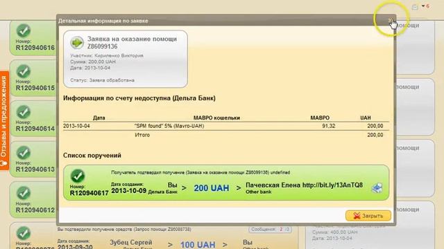Click the 100 UAH amount in the background order
The height and width of the screenshot is (249, 444).
coord(198,244)
